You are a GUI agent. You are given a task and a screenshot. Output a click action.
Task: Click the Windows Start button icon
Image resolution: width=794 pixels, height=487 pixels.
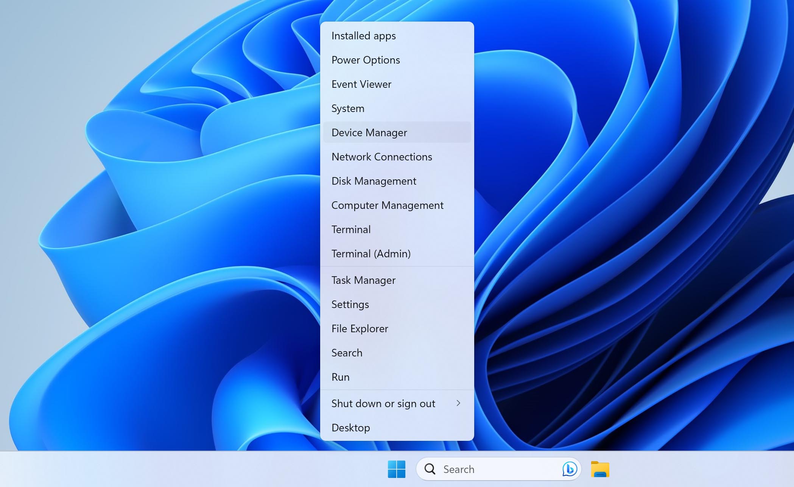click(397, 468)
